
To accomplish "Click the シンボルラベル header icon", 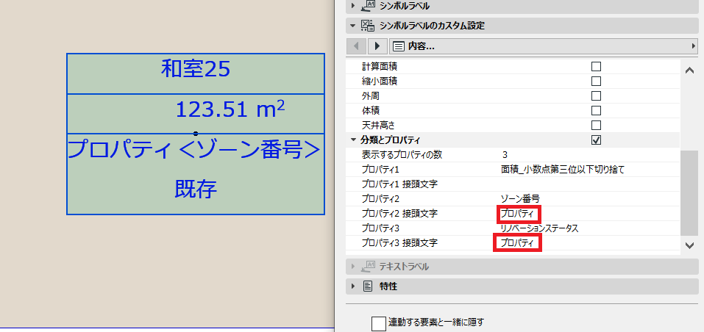I will (x=368, y=6).
